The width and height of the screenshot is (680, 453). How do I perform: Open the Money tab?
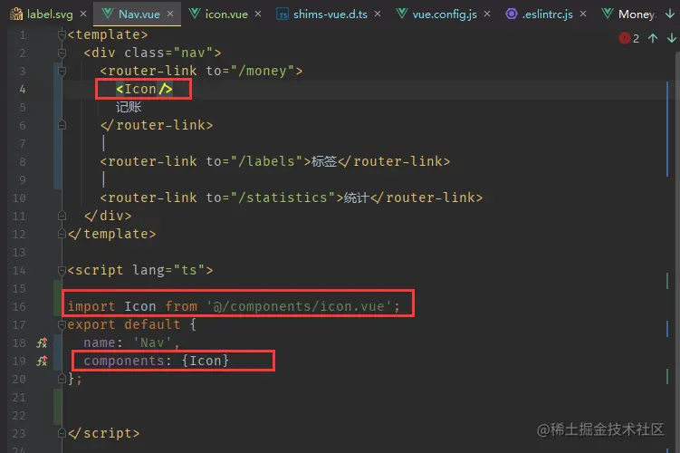click(x=637, y=14)
